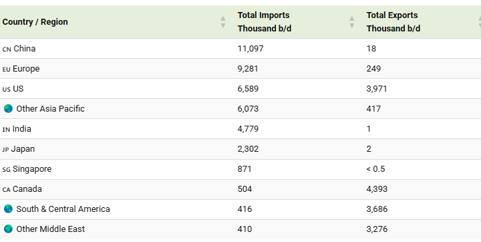Click the EU flag code icon

point(6,69)
